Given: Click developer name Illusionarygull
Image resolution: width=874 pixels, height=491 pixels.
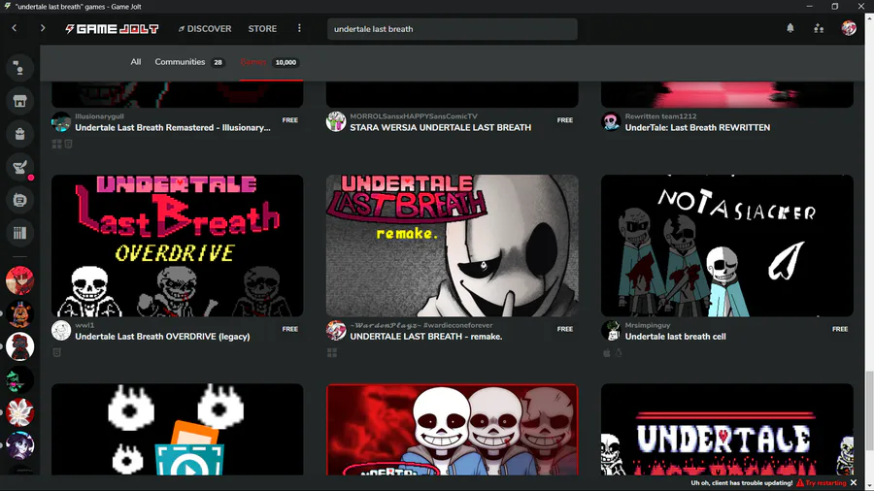Looking at the screenshot, I should (99, 116).
